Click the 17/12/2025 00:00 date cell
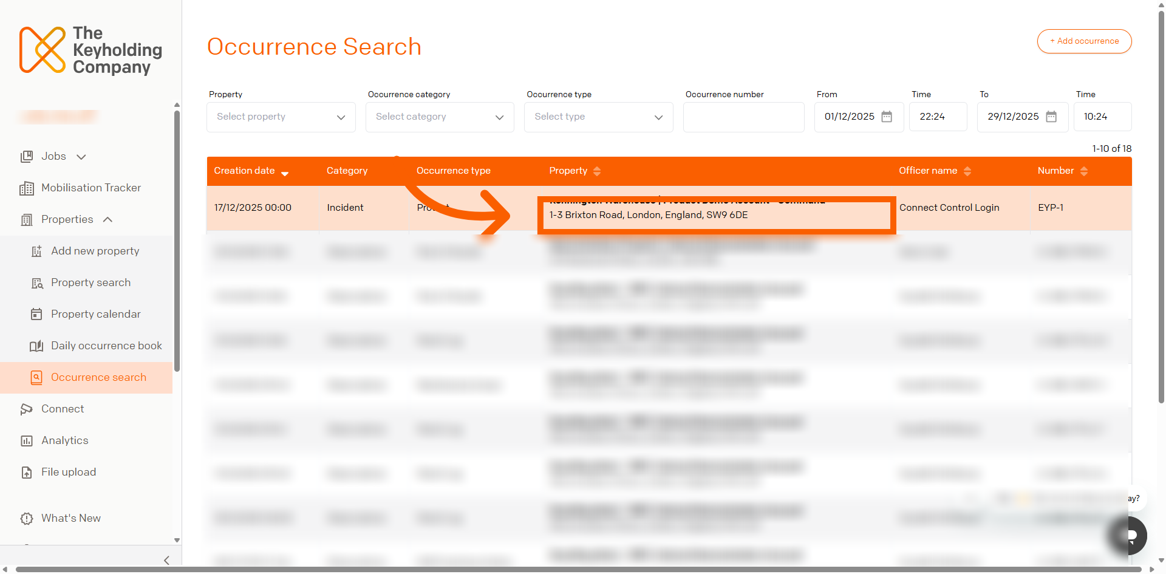This screenshot has width=1166, height=574. tap(253, 208)
